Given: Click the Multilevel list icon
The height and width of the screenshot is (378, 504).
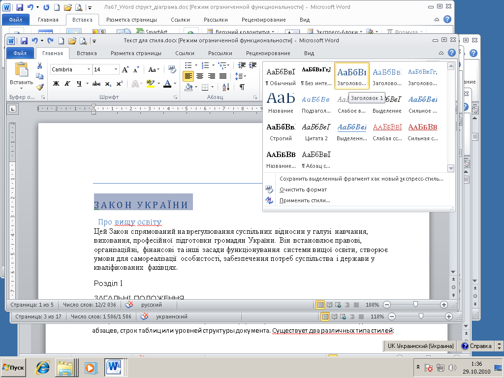Looking at the screenshot, I should point(222,65).
